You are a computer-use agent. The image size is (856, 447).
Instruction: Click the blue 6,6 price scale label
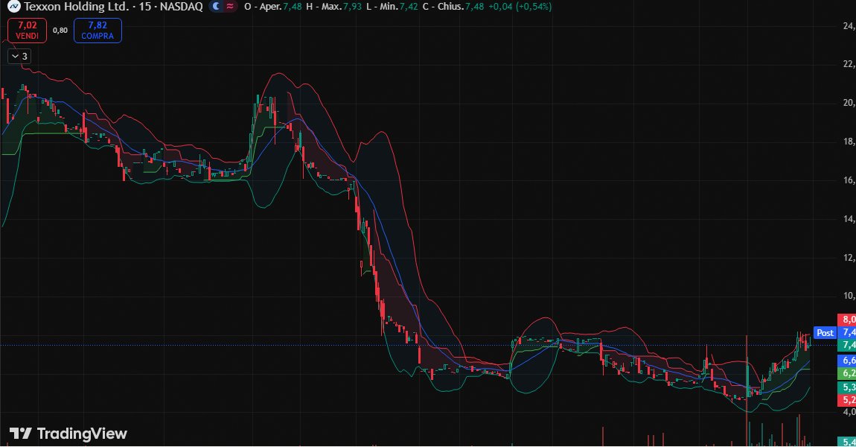tap(847, 360)
